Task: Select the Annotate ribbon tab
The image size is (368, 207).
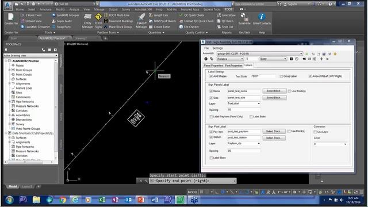Action: point(45,9)
